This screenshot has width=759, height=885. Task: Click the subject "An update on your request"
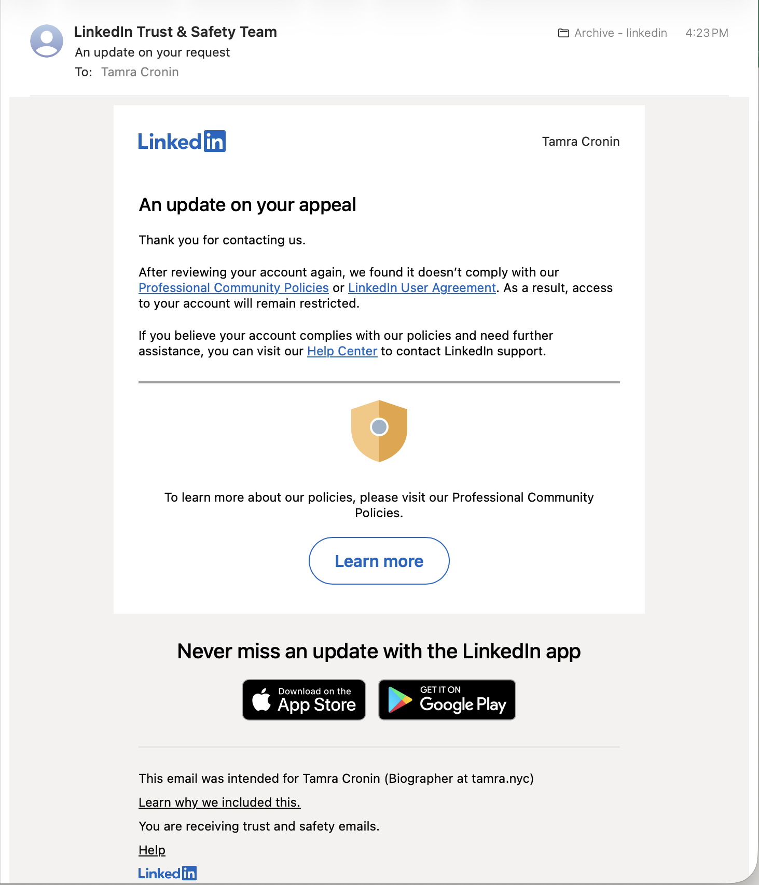(153, 52)
